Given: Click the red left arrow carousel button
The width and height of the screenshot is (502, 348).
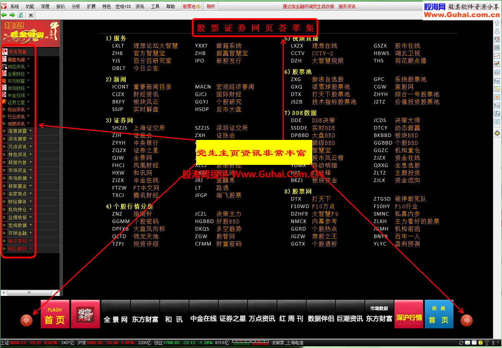Looking at the screenshot, I should coord(26,320).
